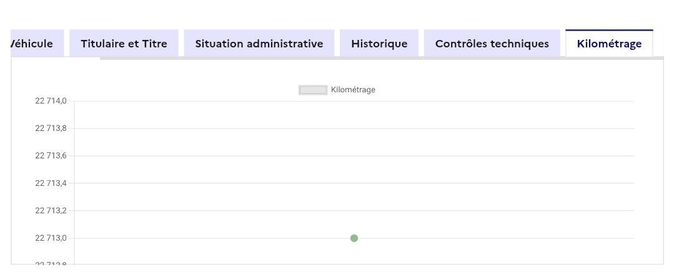Click the 22 713,4 axis label
Viewport: 674px width, 280px height.
(x=51, y=183)
